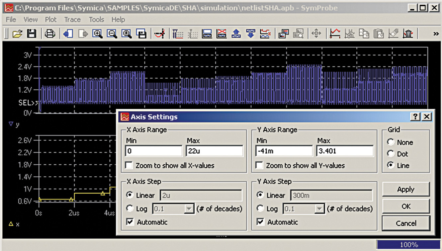Image resolution: width=442 pixels, height=251 pixels.
Task: Cancel the Axis Settings dialog
Action: [406, 223]
